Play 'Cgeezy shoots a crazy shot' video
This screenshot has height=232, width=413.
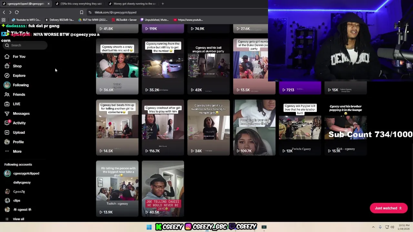(117, 66)
